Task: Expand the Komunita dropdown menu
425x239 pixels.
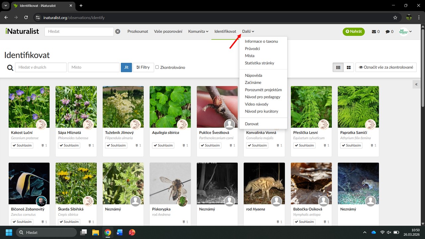Action: 198,32
